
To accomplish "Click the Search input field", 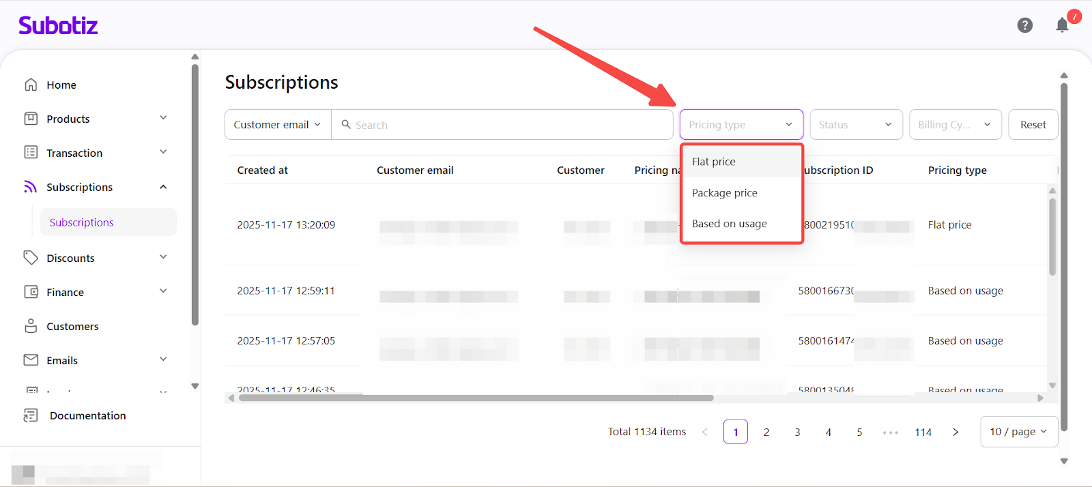I will click(505, 125).
